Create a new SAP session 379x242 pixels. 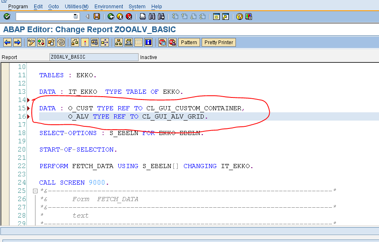coord(217,17)
